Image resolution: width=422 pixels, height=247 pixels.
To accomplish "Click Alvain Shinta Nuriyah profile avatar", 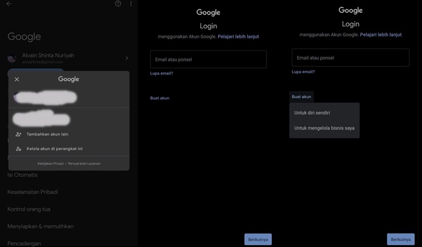I will click(x=11, y=58).
